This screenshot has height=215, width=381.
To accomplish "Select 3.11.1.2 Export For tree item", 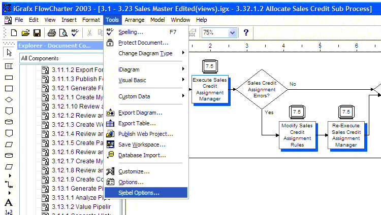I will tap(77, 70).
